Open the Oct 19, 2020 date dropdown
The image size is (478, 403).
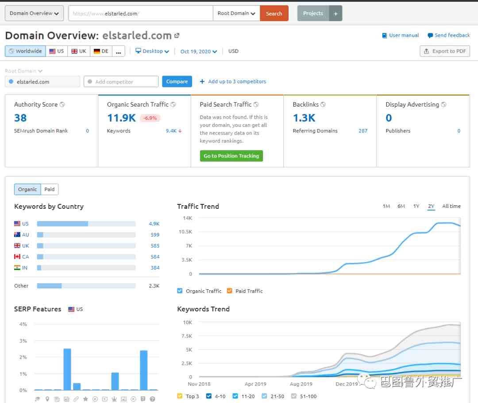click(198, 51)
